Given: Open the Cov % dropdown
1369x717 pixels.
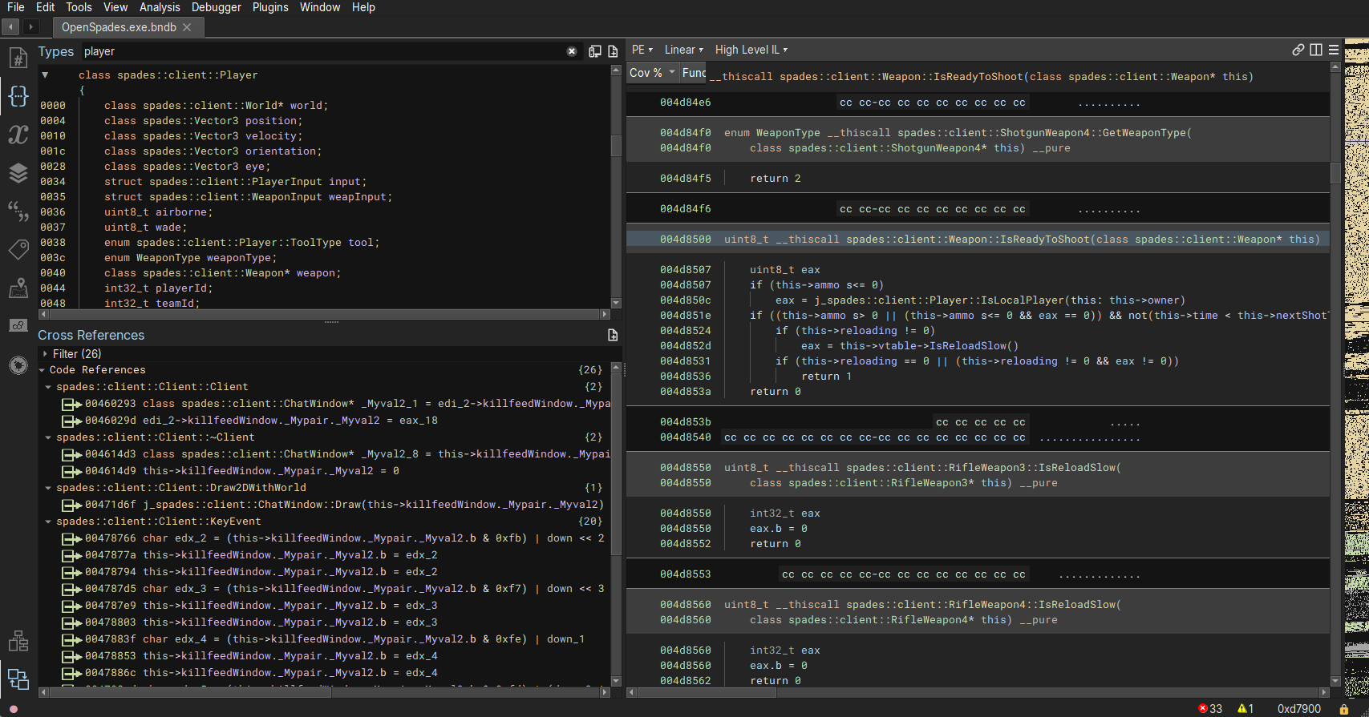Looking at the screenshot, I should (652, 72).
